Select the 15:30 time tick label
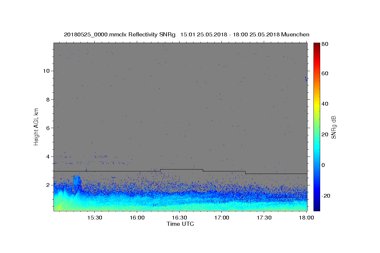 94,218
